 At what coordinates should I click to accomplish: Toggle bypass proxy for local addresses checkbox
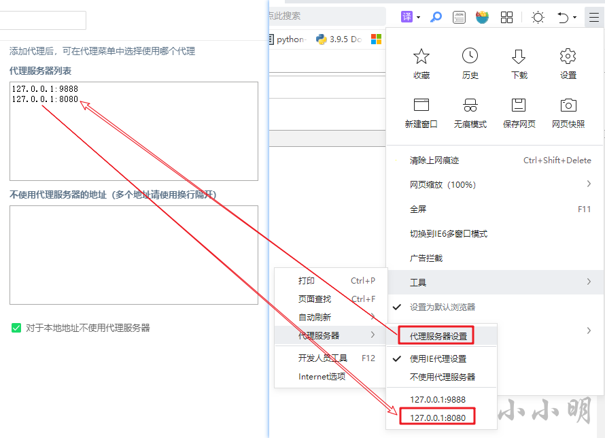[x=16, y=328]
